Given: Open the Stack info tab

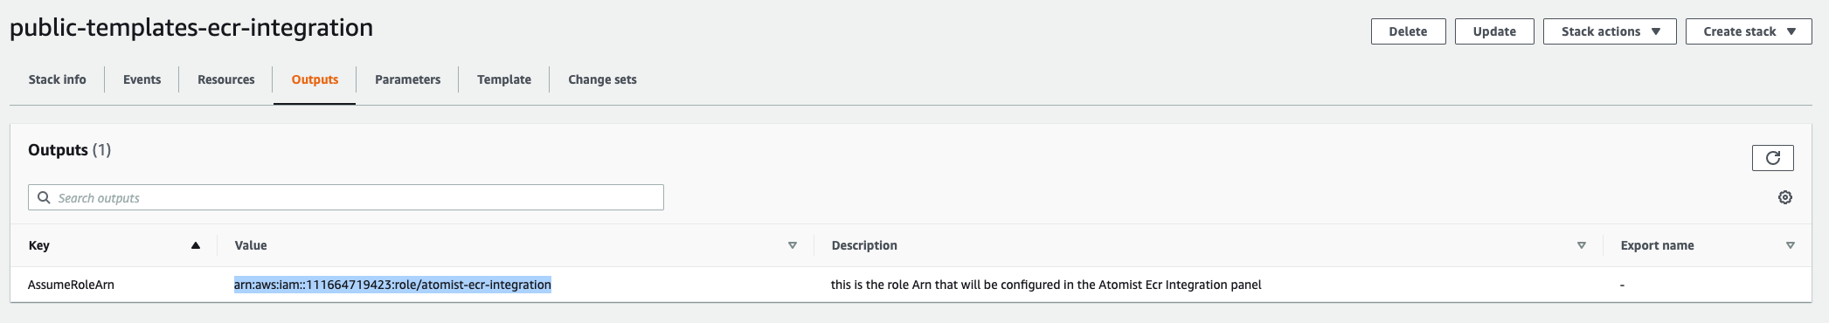Looking at the screenshot, I should (58, 79).
